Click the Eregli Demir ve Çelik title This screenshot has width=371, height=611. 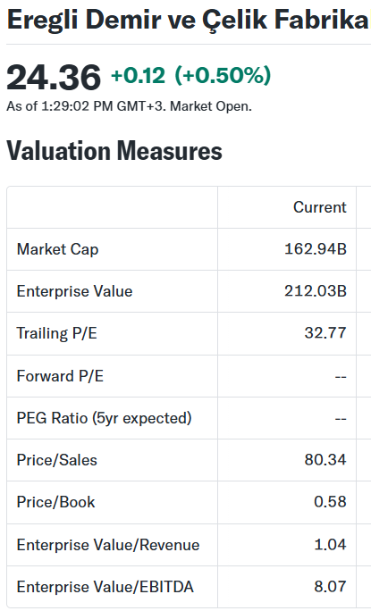189,20
